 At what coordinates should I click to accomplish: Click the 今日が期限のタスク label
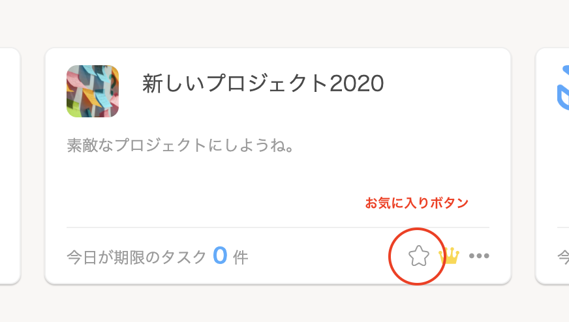(137, 257)
